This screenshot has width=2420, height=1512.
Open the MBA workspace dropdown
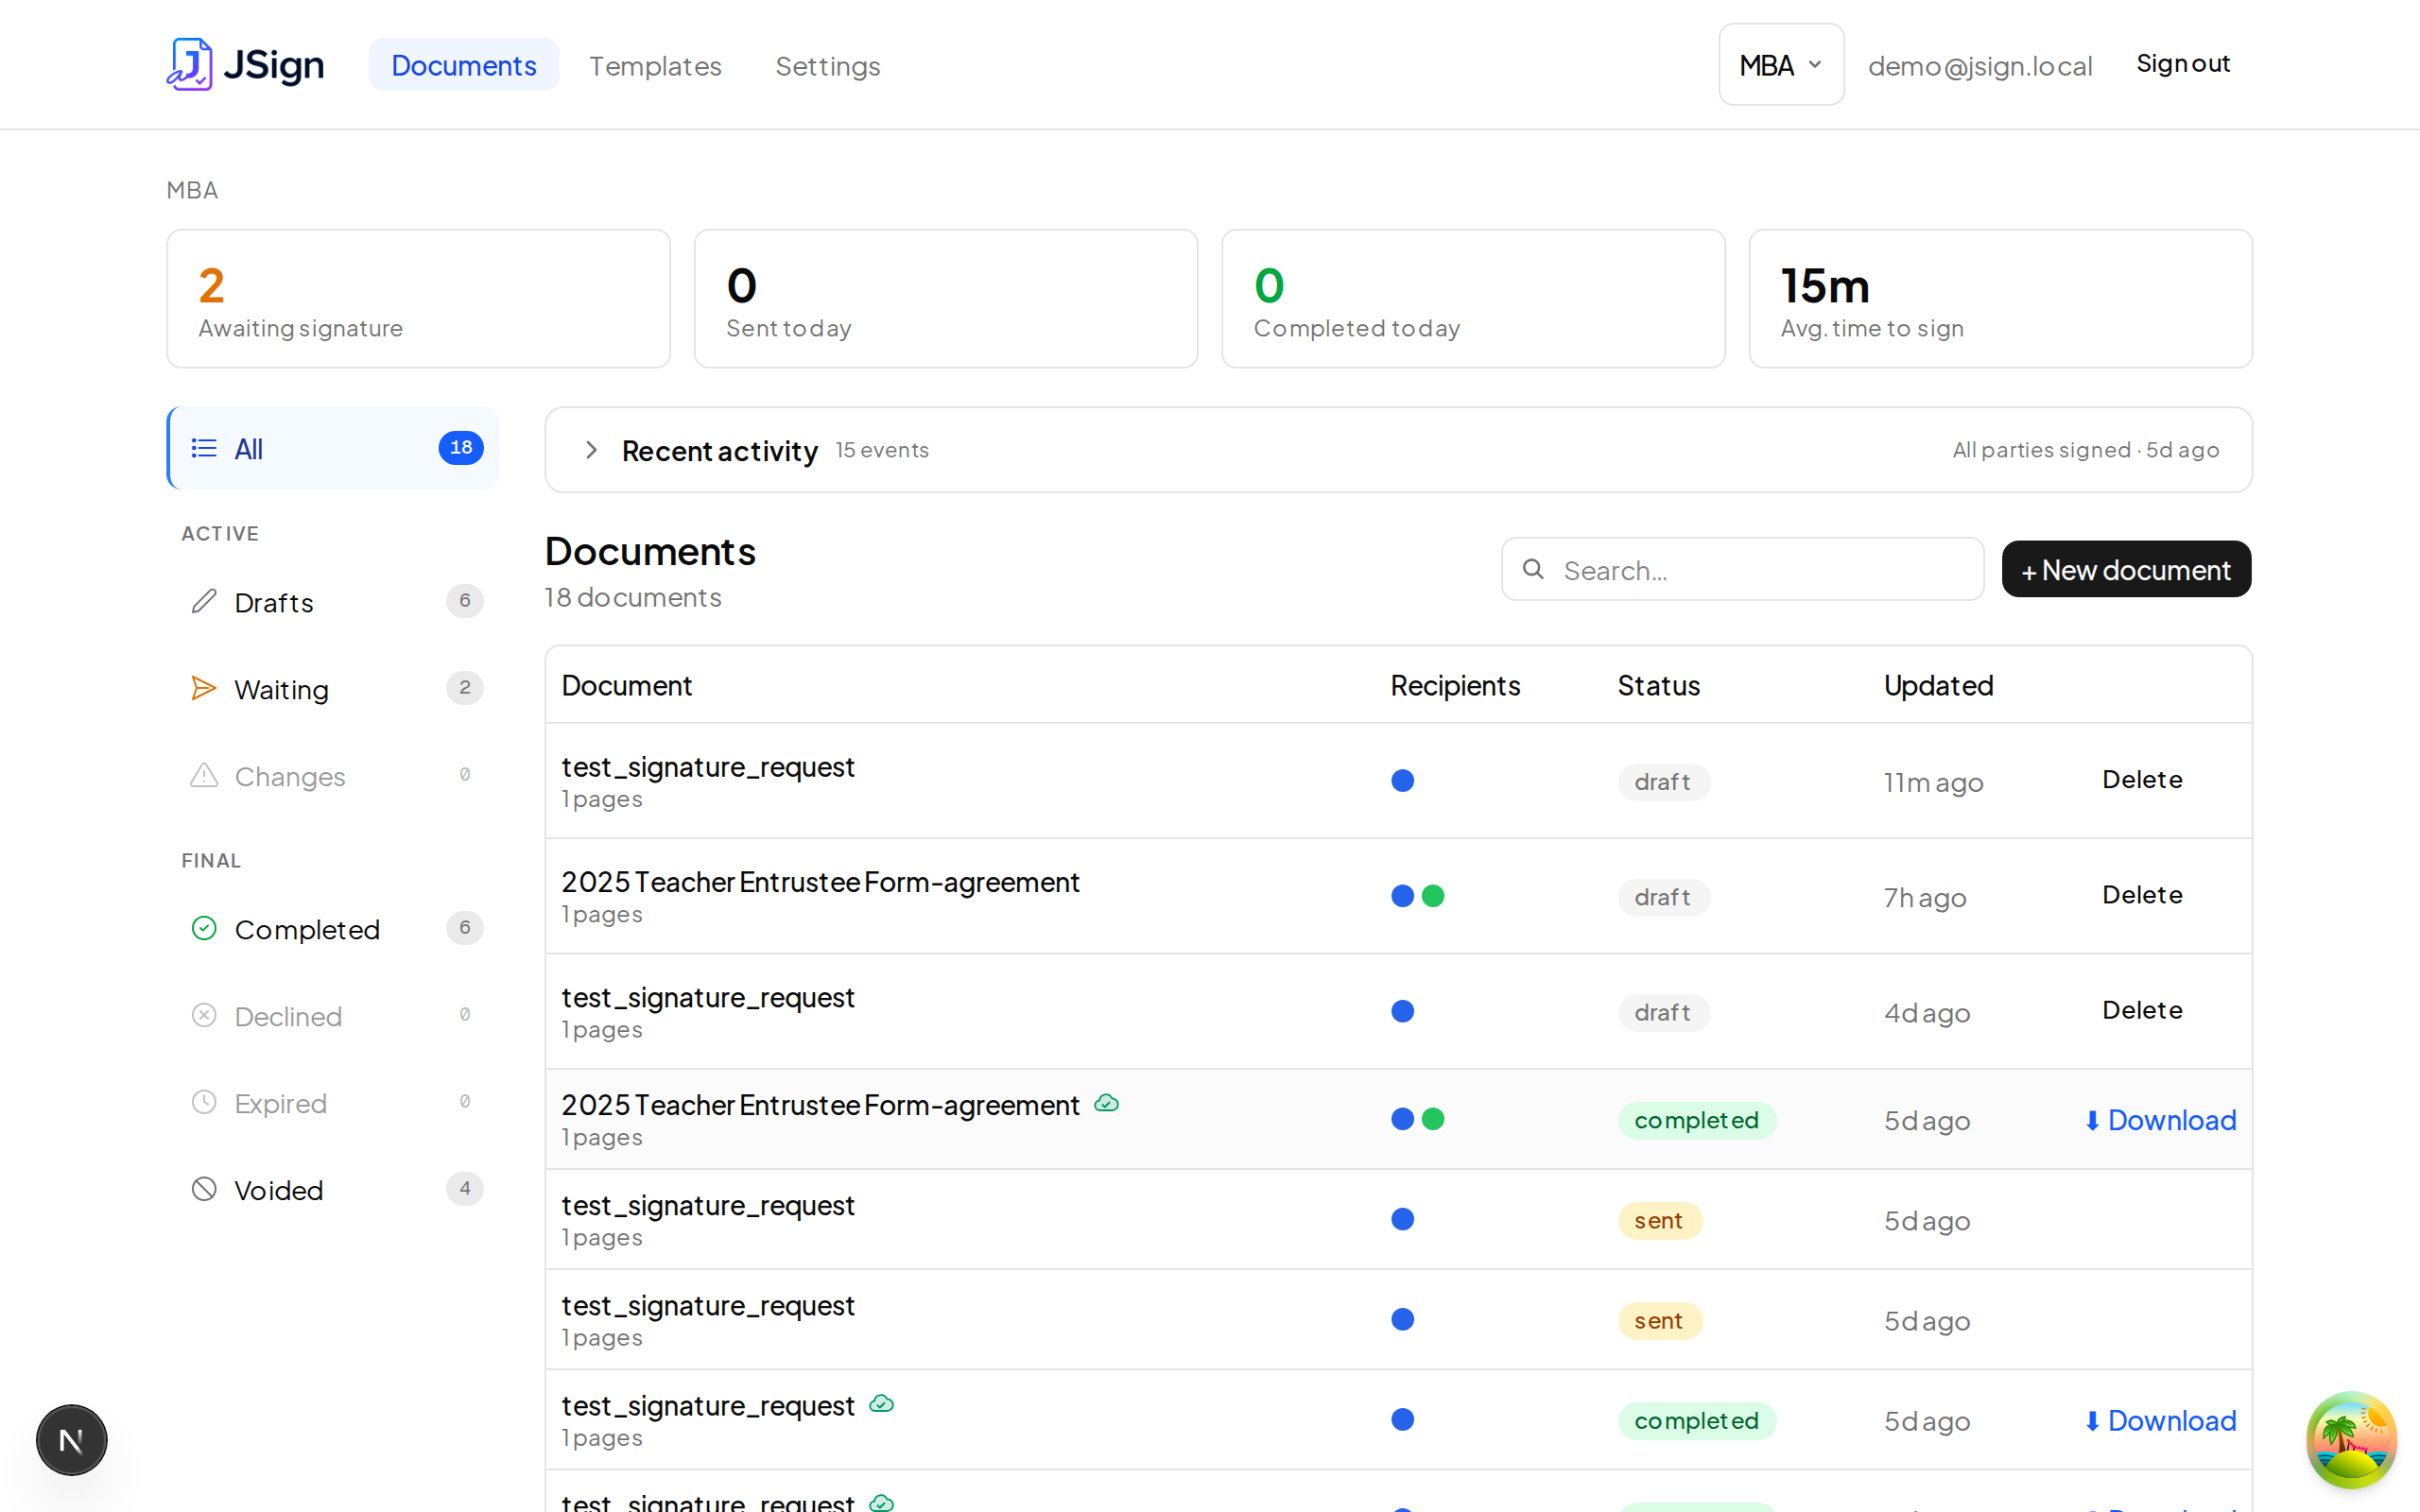point(1781,65)
